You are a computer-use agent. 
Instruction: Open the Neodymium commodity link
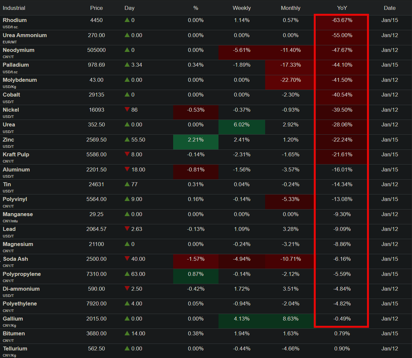pyautogui.click(x=18, y=50)
